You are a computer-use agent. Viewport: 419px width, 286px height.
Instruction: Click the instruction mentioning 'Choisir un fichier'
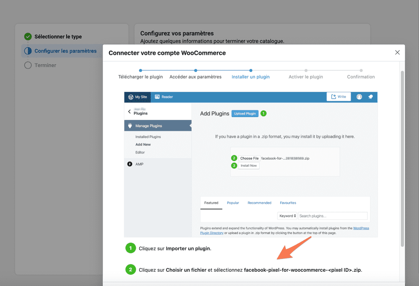[x=251, y=270]
